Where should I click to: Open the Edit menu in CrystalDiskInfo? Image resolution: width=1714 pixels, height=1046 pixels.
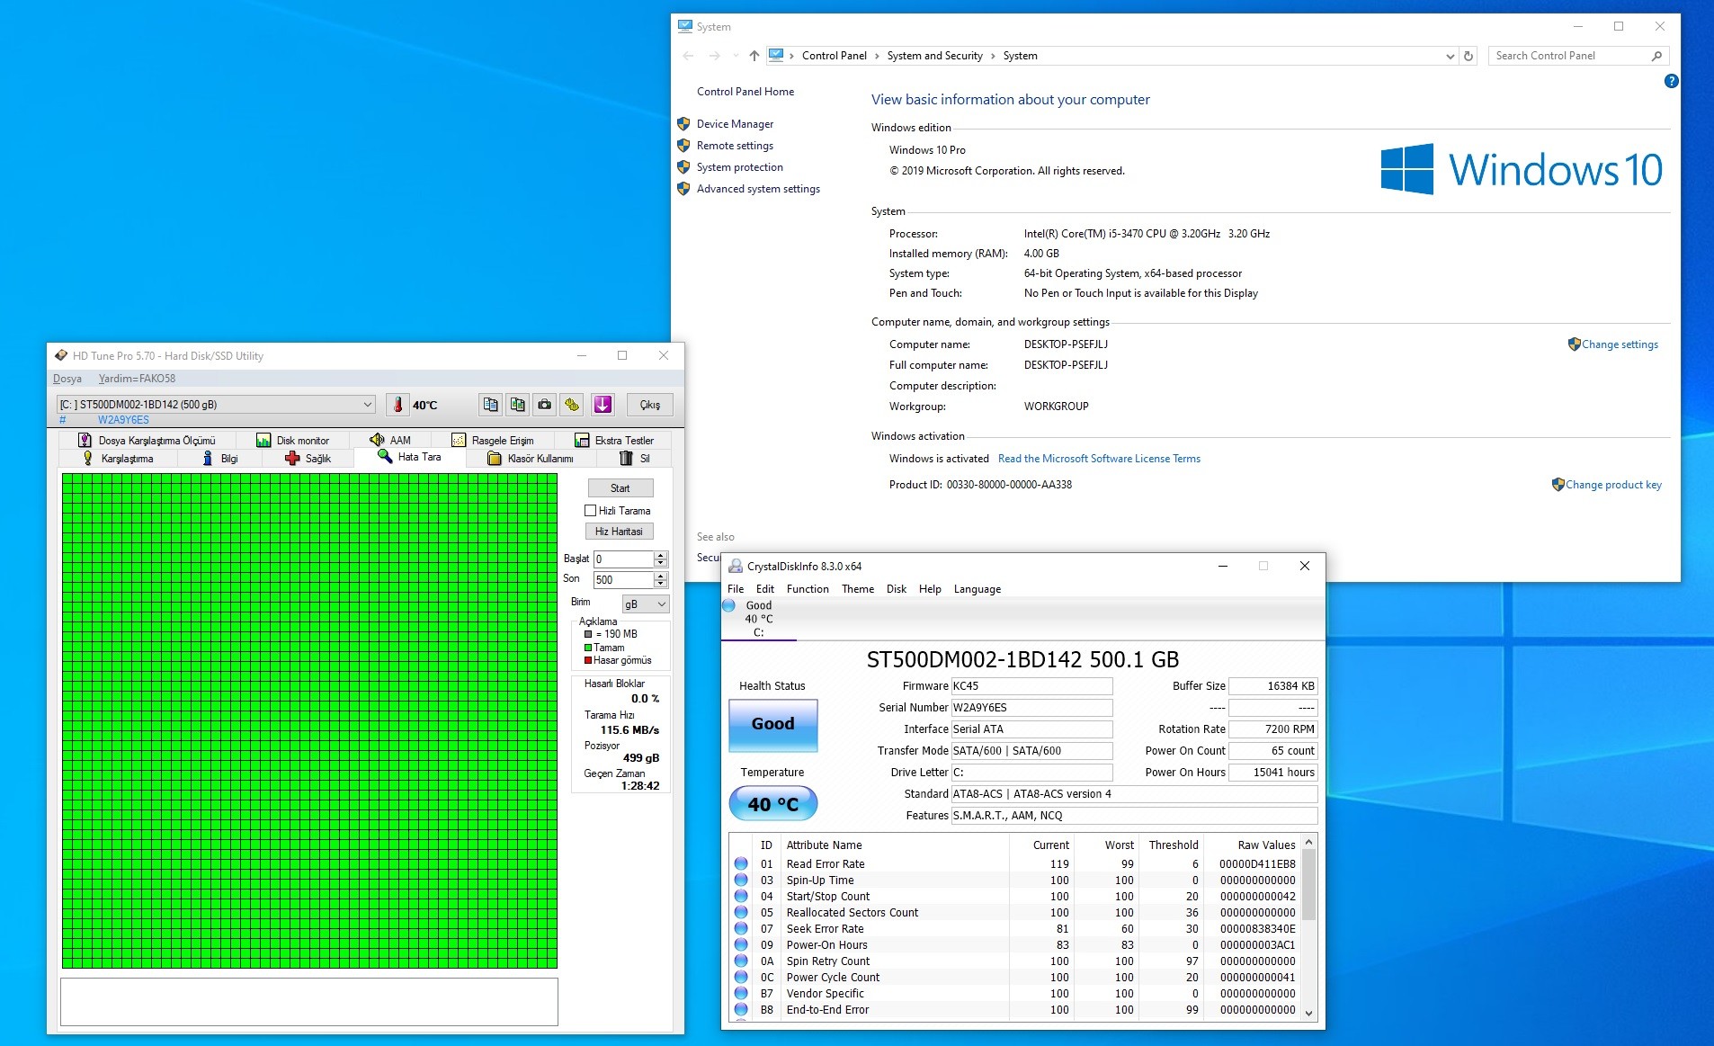coord(765,589)
